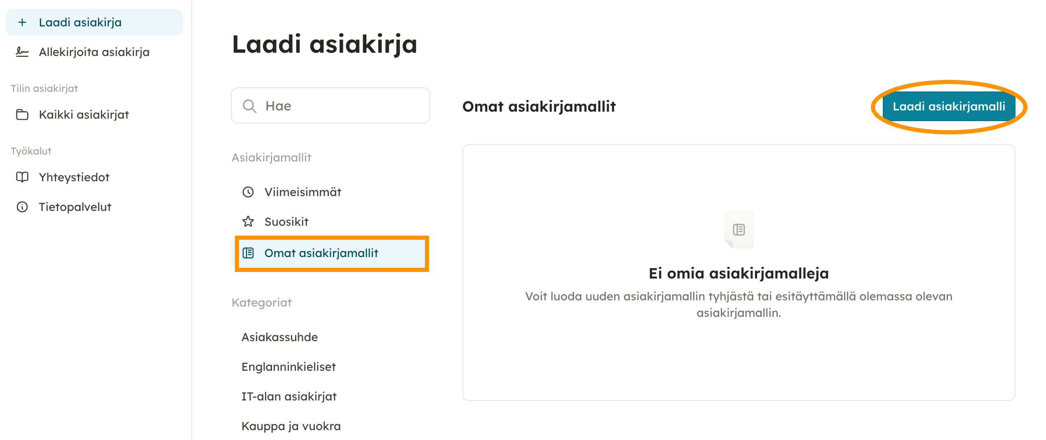Click the book icon for Yhteystiedot
Screen dimensions: 1046x440
coord(22,177)
